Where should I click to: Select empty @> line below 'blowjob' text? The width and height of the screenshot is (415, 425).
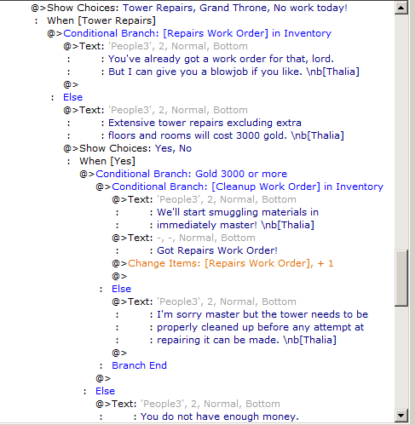[x=71, y=84]
